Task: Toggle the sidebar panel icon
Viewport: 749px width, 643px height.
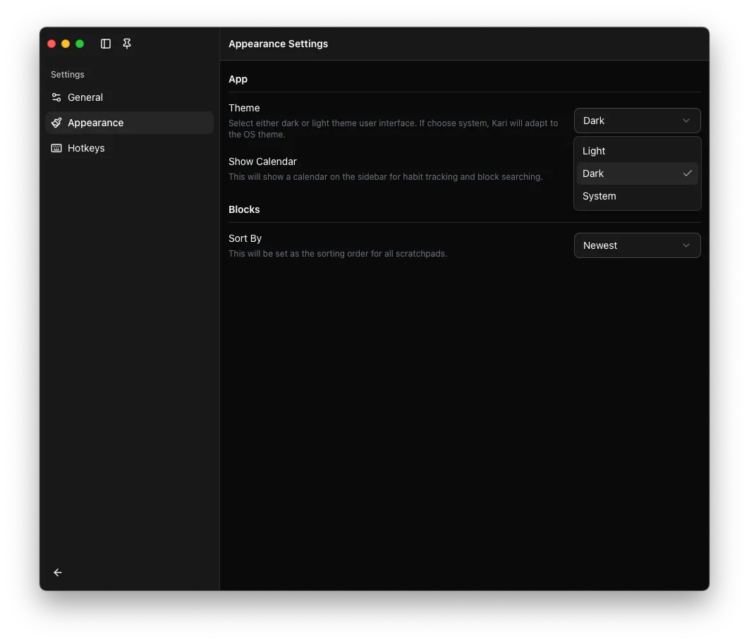Action: [106, 44]
